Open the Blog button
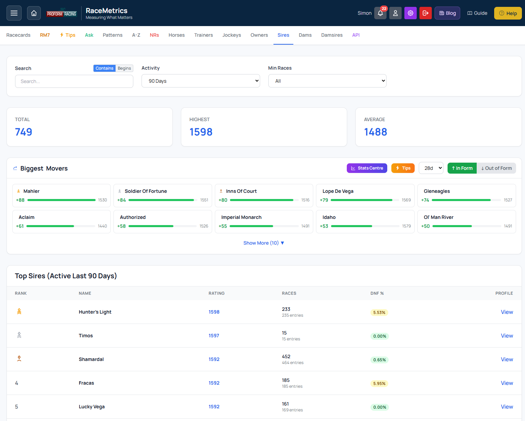Viewport: 525px width, 421px height. [447, 13]
